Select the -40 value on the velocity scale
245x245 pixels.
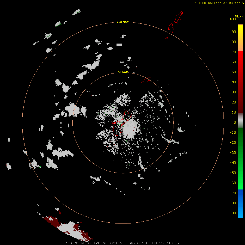233,163
